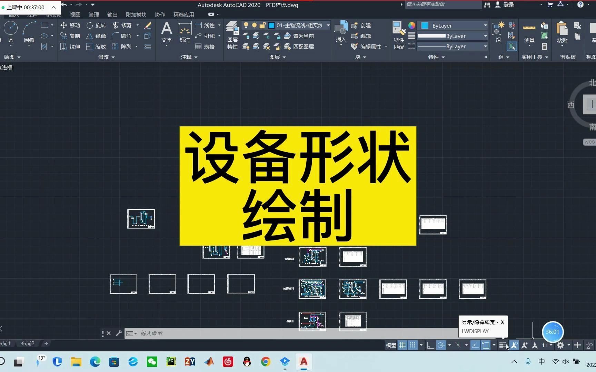This screenshot has height=372, width=596.
Task: Click the keyword search box
Action: pyautogui.click(x=443, y=4)
